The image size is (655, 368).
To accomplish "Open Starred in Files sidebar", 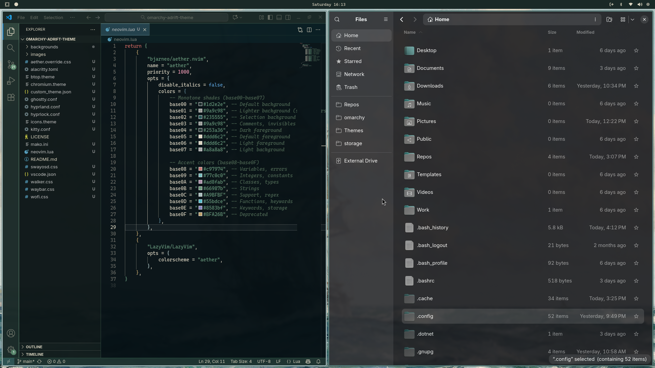I will pos(361,61).
